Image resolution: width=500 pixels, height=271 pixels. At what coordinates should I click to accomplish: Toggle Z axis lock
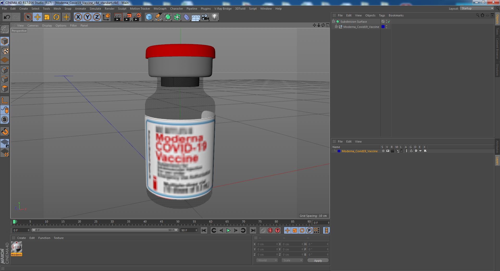[97, 17]
